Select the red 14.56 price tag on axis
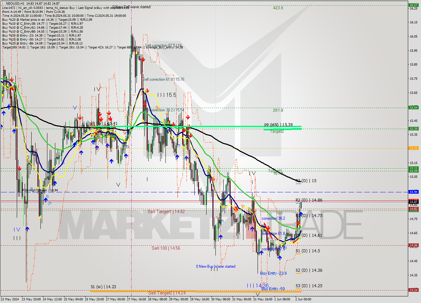The height and width of the screenshot is (303, 421). [413, 245]
